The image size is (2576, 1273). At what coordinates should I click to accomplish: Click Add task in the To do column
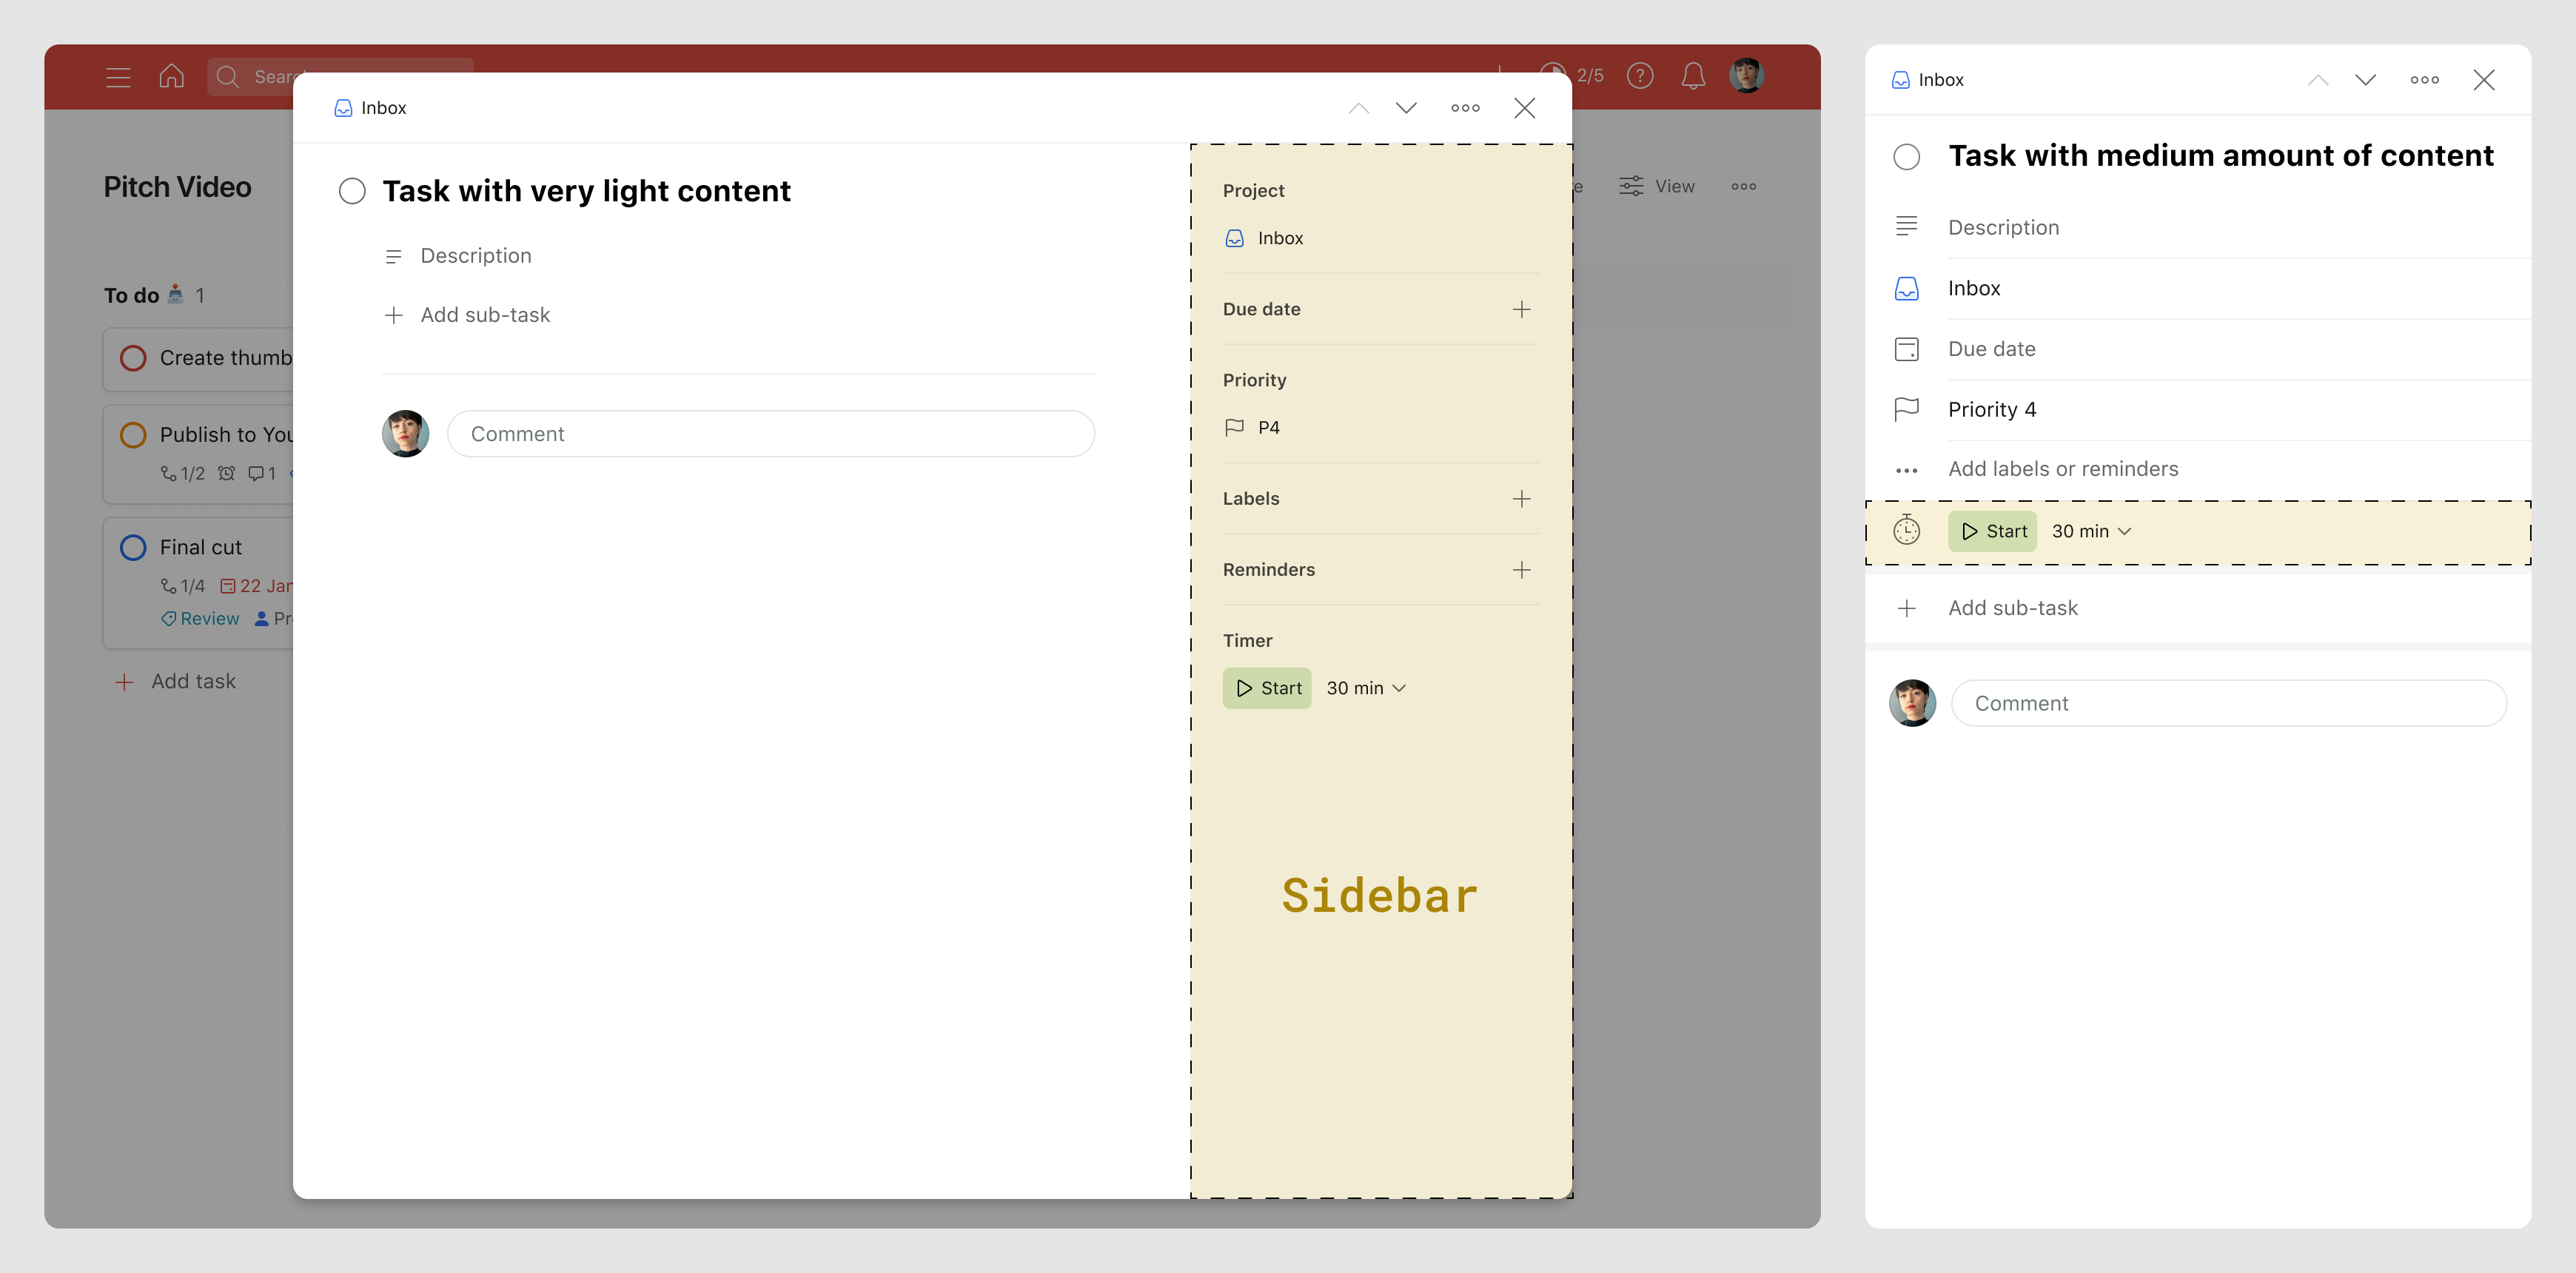[x=176, y=681]
